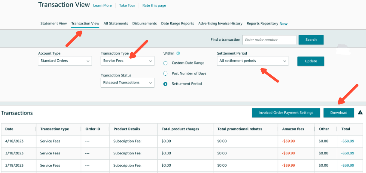Click the Download button
This screenshot has height=173, width=366.
coord(339,112)
